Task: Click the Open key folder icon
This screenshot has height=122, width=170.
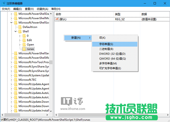Action: pos(24,45)
